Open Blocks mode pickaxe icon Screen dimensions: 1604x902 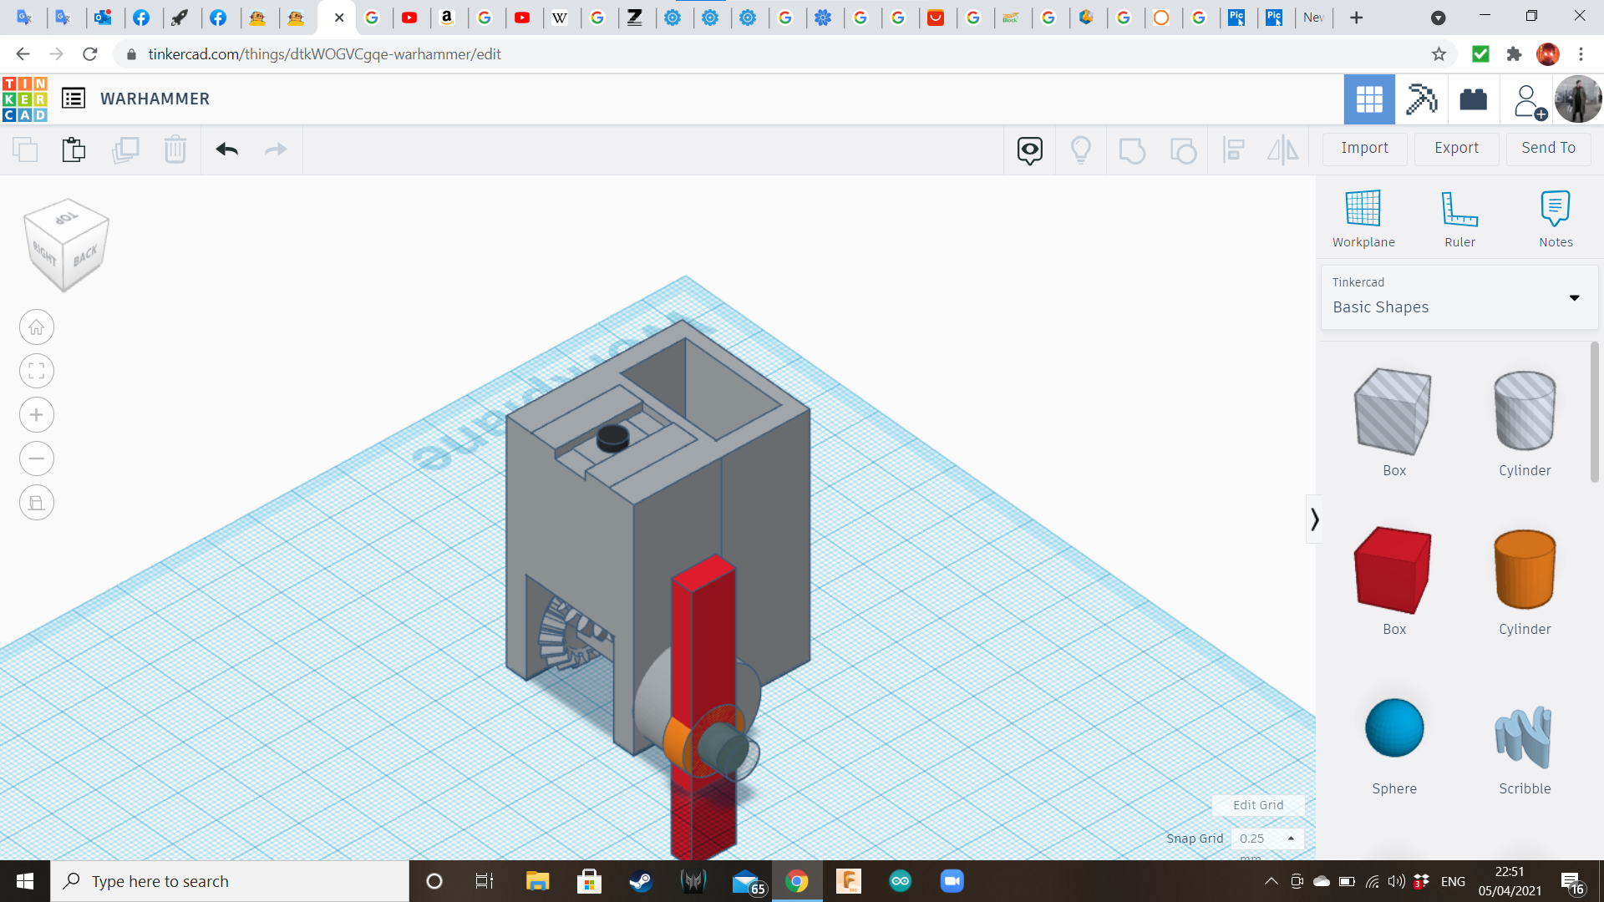click(1421, 99)
